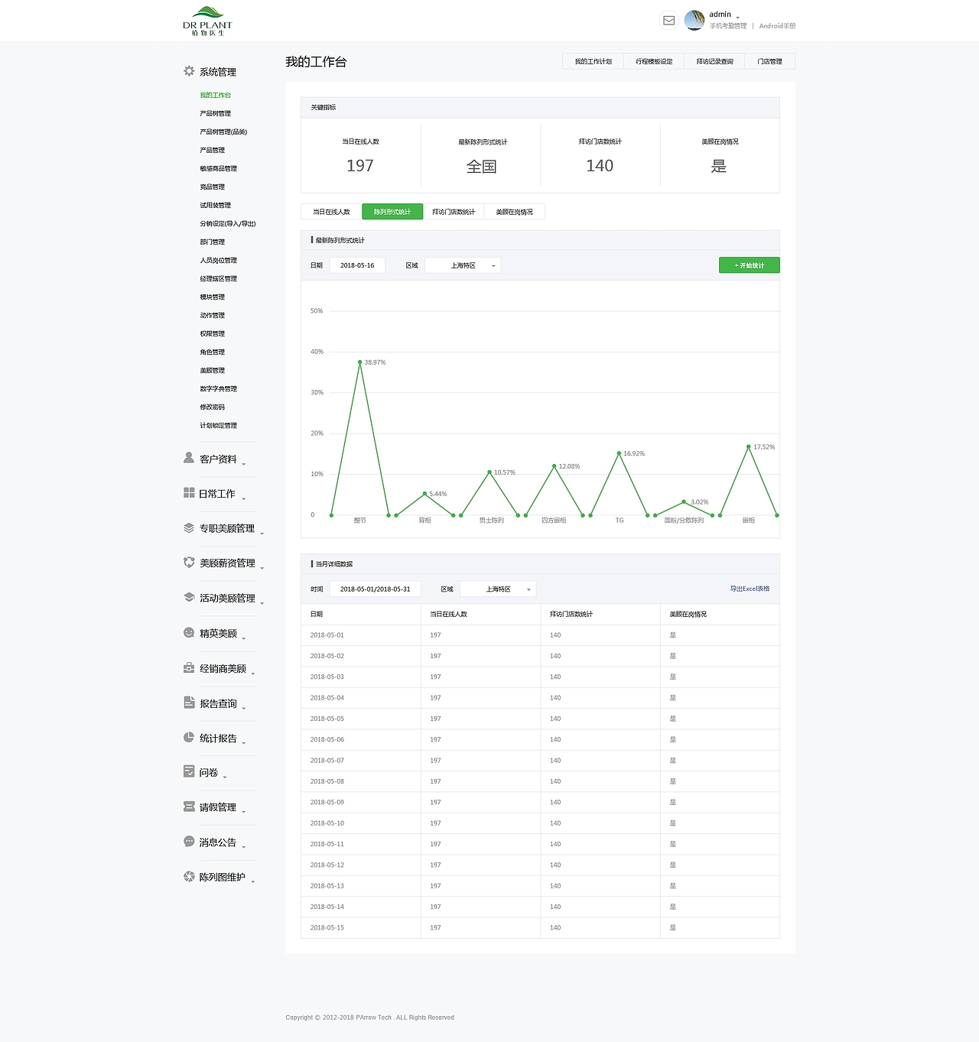This screenshot has height=1042, width=979.
Task: Open 产品树管理(品类) in the sidebar
Action: pyautogui.click(x=223, y=131)
